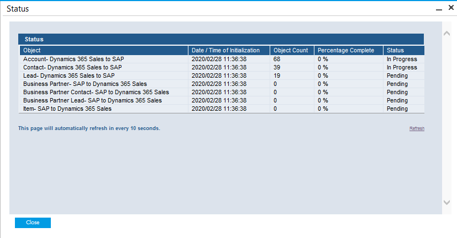The image size is (457, 238).
Task: Click the Refresh link
Action: pyautogui.click(x=417, y=128)
